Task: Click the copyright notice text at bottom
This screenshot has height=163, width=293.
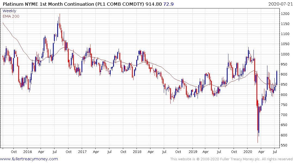Action: (231, 159)
